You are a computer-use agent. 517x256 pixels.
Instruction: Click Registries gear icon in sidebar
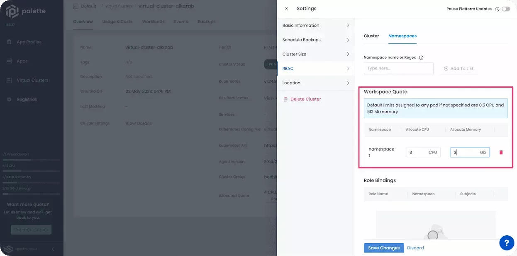click(x=9, y=100)
